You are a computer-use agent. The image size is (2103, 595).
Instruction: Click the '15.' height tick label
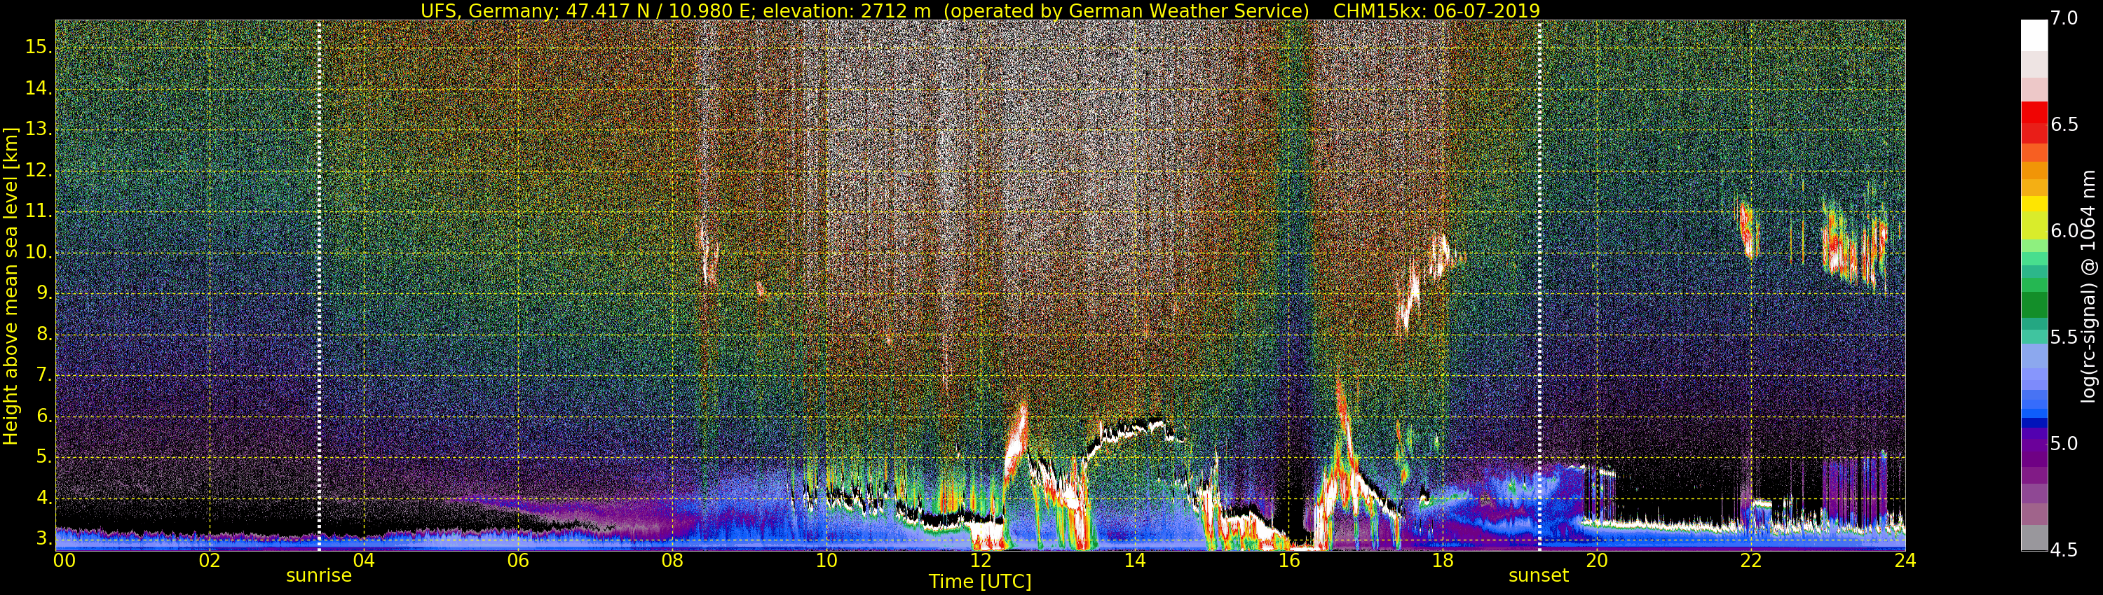(x=39, y=48)
